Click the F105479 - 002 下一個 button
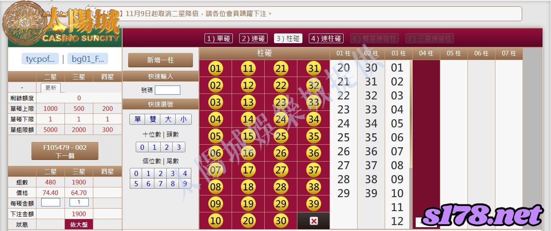Image resolution: width=551 pixels, height=231 pixels. coord(65,151)
